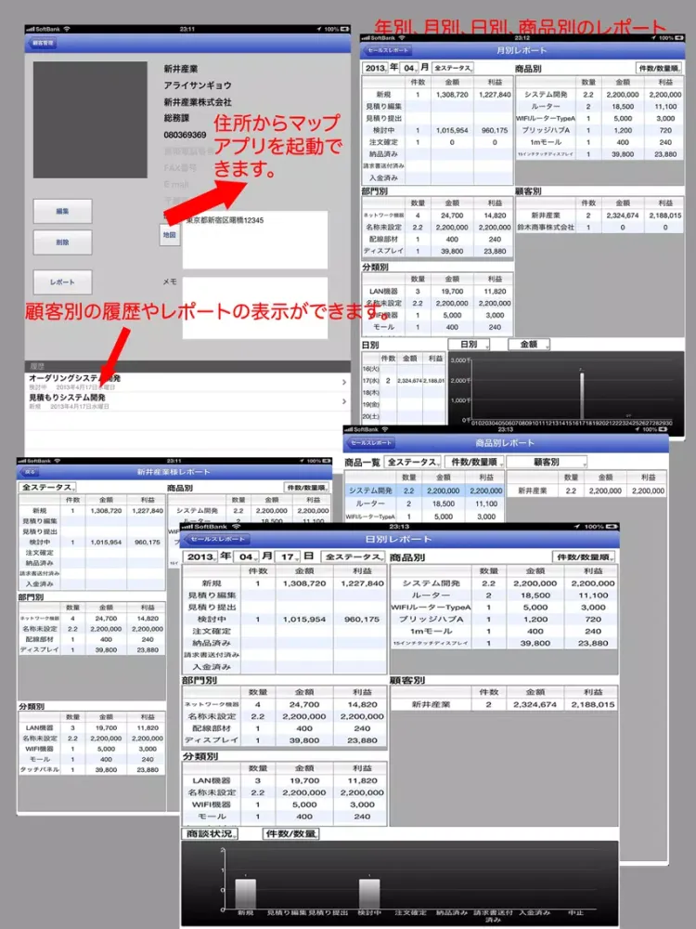Tap the 顧客管理 back button
This screenshot has height=929, width=696.
point(44,43)
